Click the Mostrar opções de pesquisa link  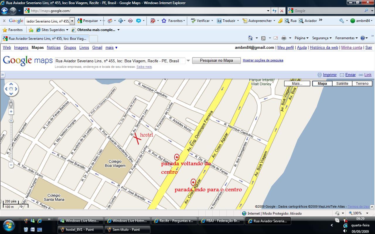(x=263, y=60)
